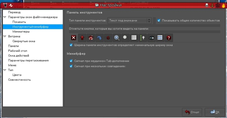The image size is (227, 118).
Task: Open the Тип панели инструментов dropdown
Action: tap(130, 20)
